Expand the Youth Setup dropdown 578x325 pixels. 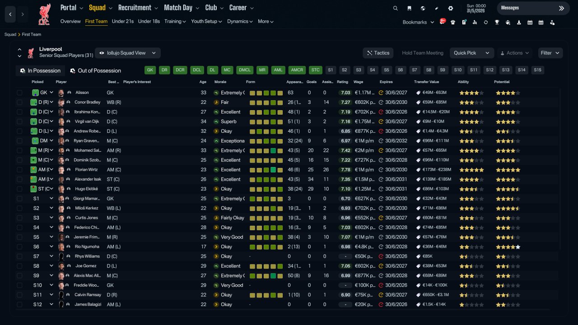[x=206, y=21]
